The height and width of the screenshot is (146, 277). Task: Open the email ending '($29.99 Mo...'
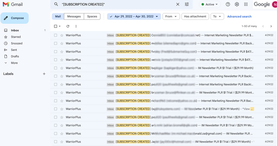point(163,125)
